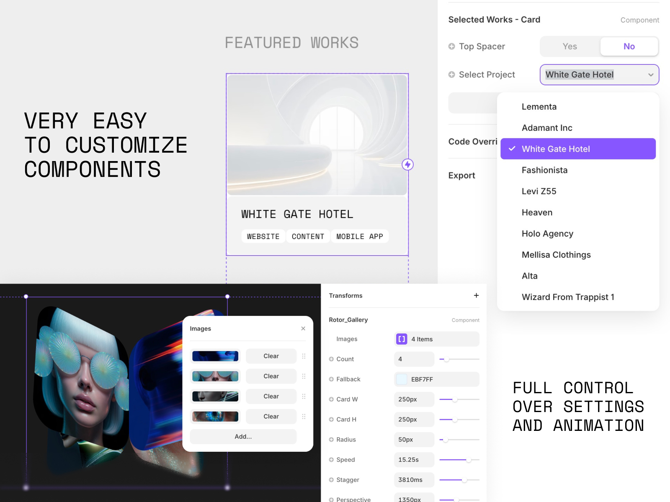Click the variable icon next to Speed
Screen dimensions: 670x502
coord(331,460)
